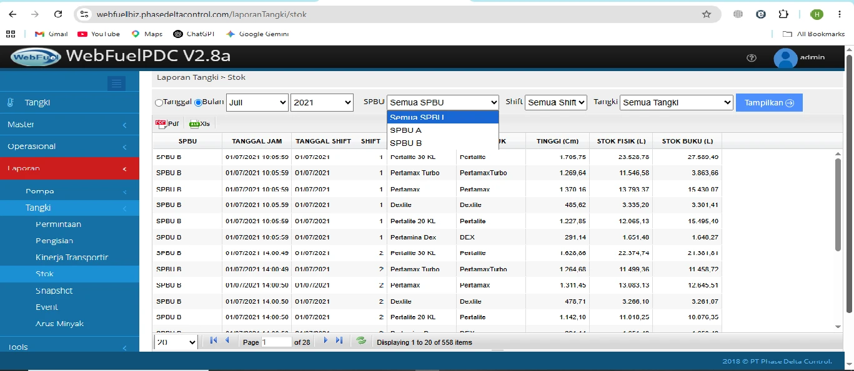The width and height of the screenshot is (854, 371).
Task: Go to previous page in pager
Action: click(x=227, y=340)
